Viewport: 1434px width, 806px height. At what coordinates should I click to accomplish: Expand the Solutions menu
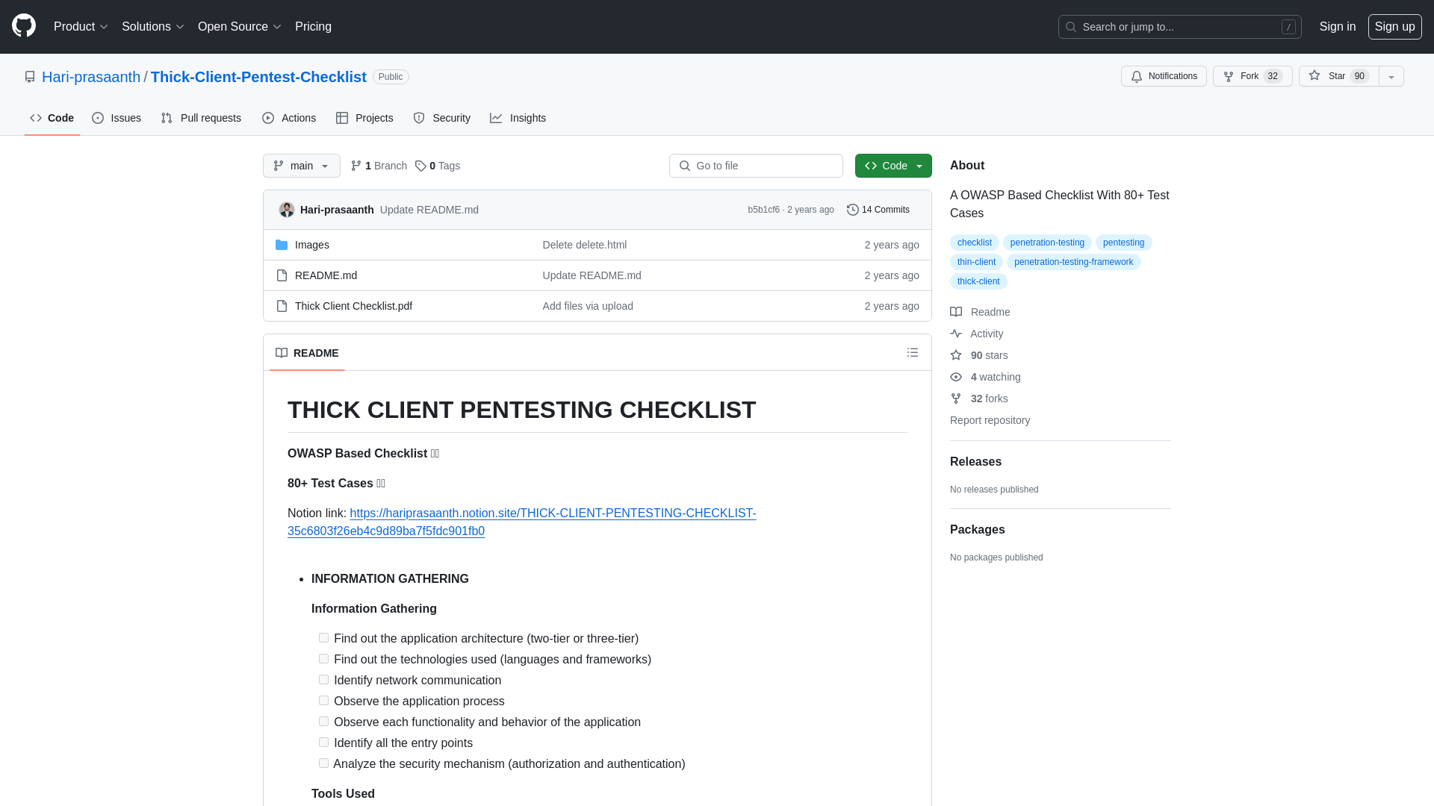pos(152,27)
